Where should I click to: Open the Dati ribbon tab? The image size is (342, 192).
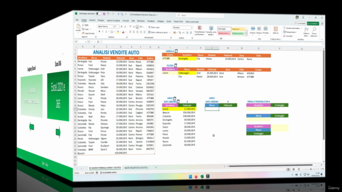point(133,21)
